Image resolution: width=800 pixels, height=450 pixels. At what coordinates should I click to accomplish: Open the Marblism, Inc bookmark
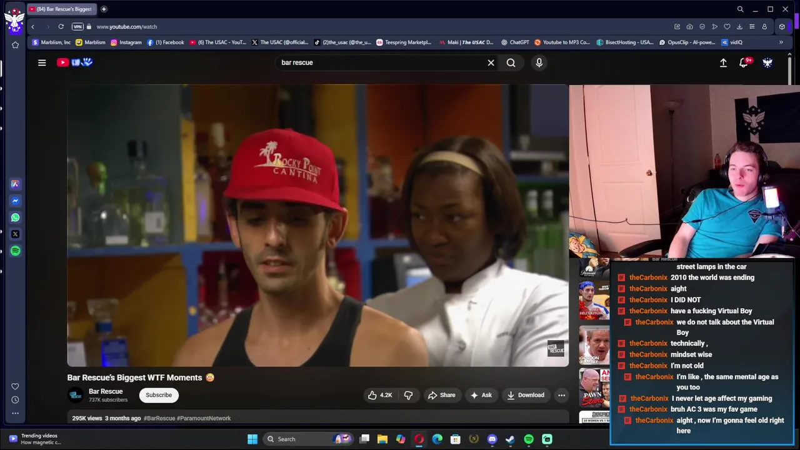tap(51, 42)
